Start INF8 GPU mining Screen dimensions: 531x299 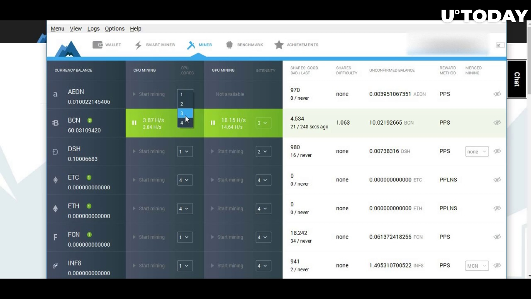pyautogui.click(x=227, y=266)
